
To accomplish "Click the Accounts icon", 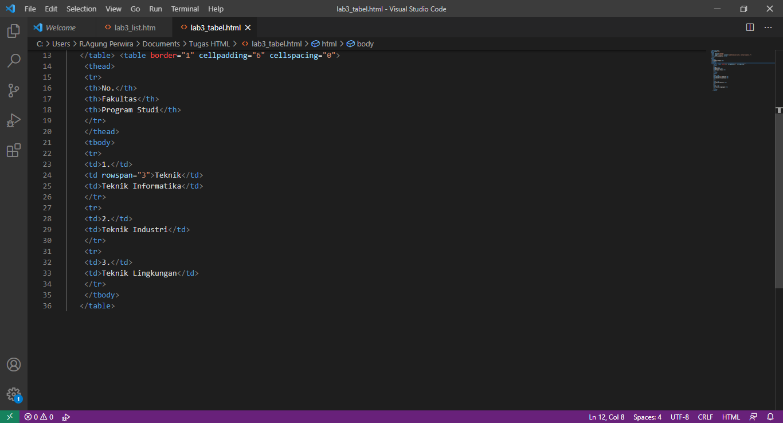I will tap(13, 364).
